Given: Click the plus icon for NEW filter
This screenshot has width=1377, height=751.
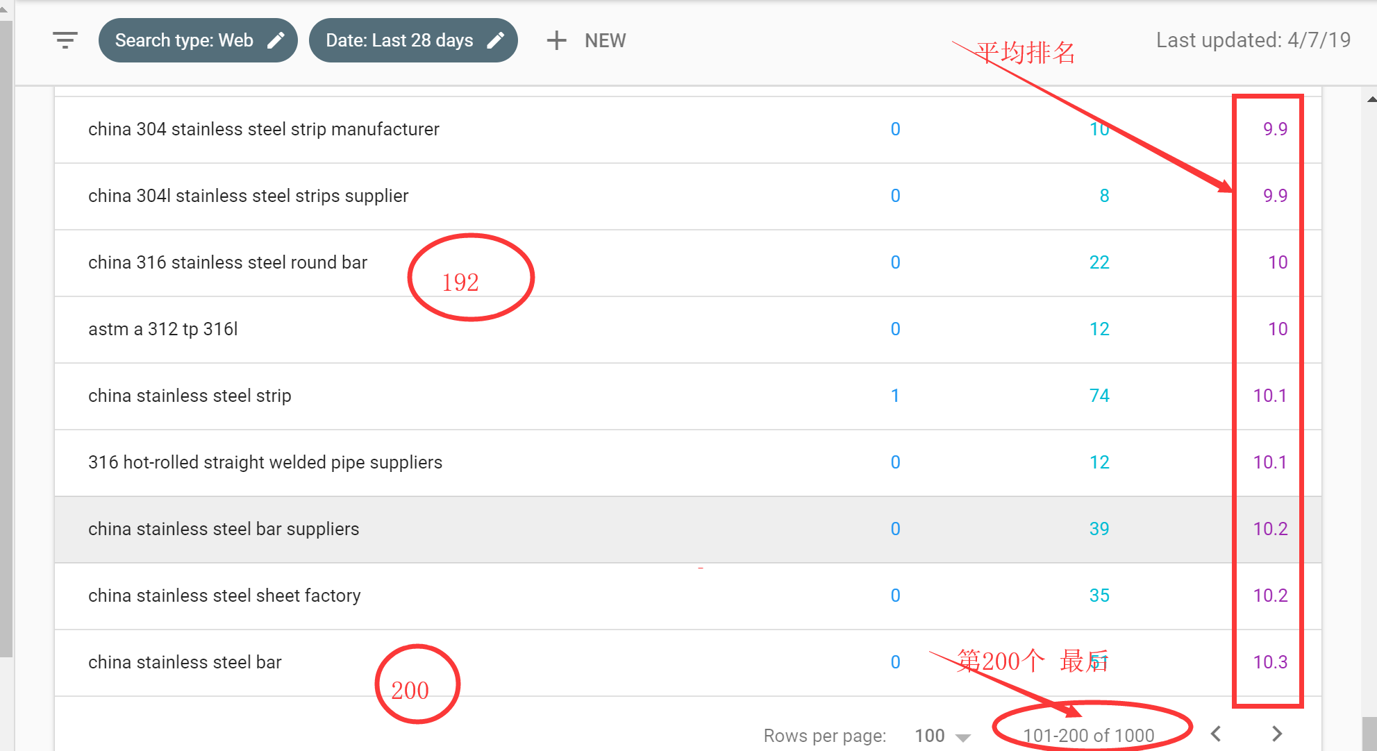Looking at the screenshot, I should click(556, 40).
